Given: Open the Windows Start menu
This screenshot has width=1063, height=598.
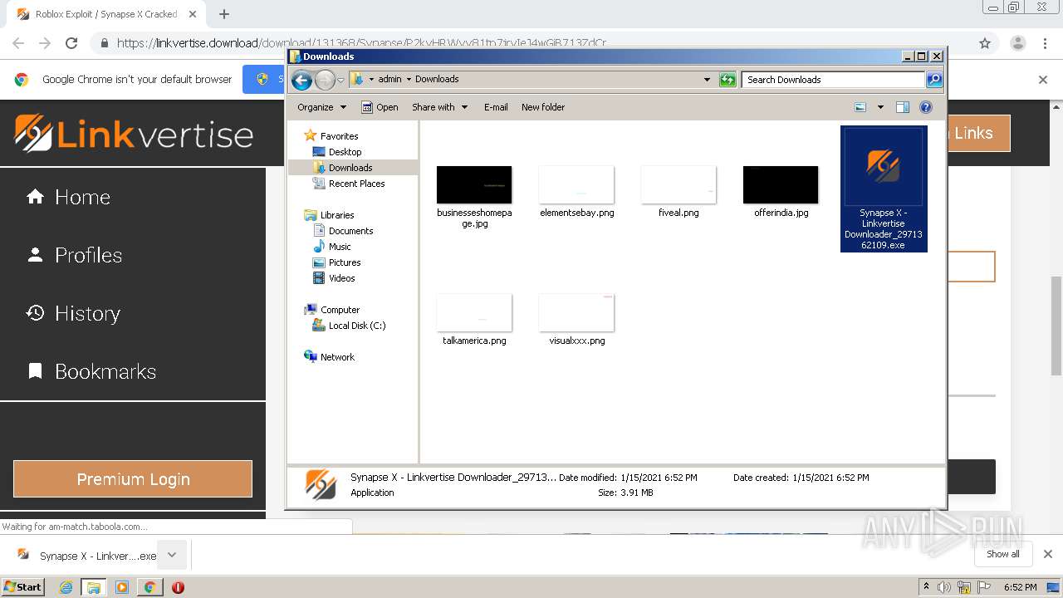Looking at the screenshot, I should tap(23, 586).
